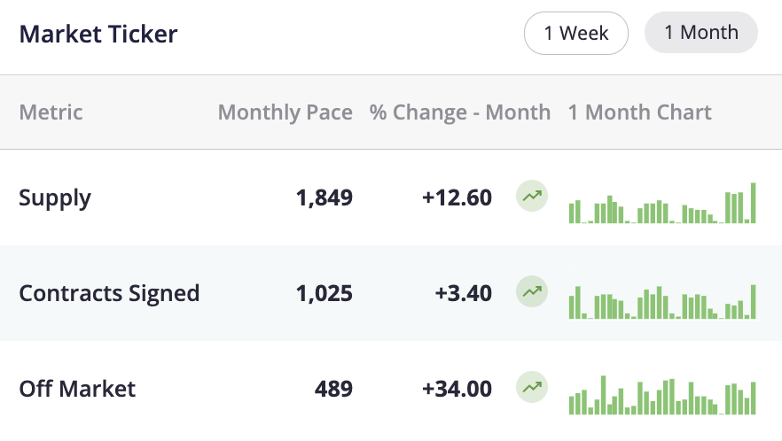
Task: Click the 1 Month Chart column header
Action: [639, 112]
